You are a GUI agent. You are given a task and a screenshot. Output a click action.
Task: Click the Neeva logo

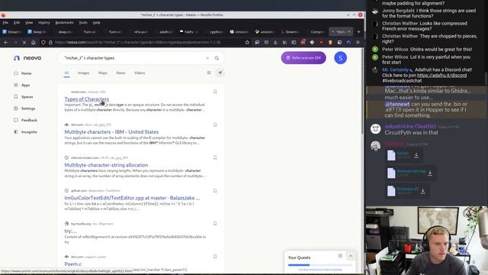(x=27, y=58)
